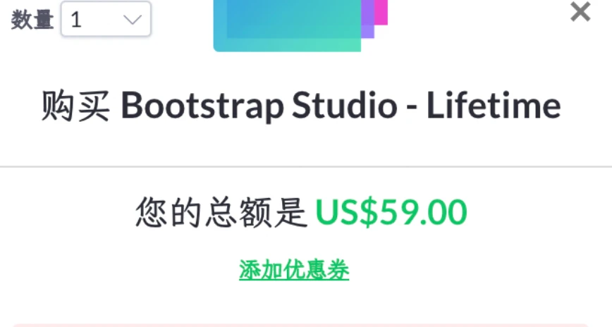
Task: Click the pink magenta square of logo
Action: 381,13
